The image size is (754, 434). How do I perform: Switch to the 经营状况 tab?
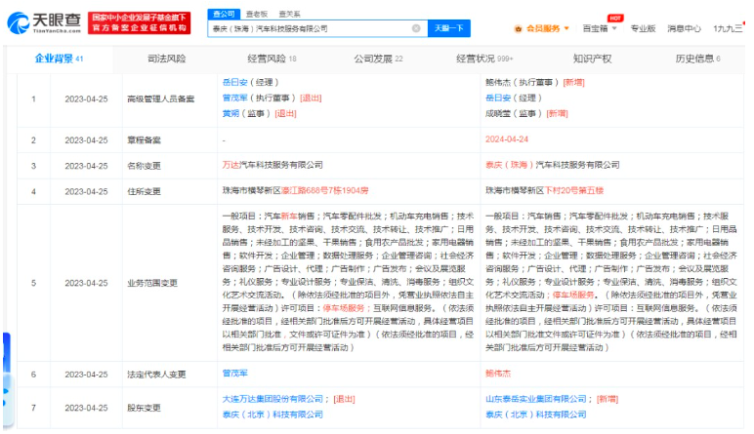pyautogui.click(x=484, y=59)
